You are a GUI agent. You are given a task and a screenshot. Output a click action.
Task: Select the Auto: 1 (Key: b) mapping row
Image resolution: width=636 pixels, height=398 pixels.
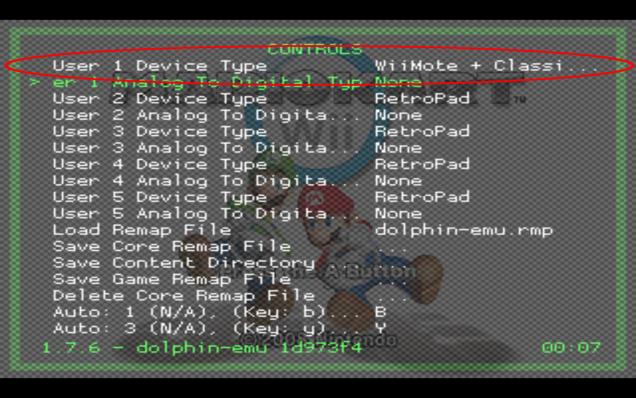(x=205, y=312)
